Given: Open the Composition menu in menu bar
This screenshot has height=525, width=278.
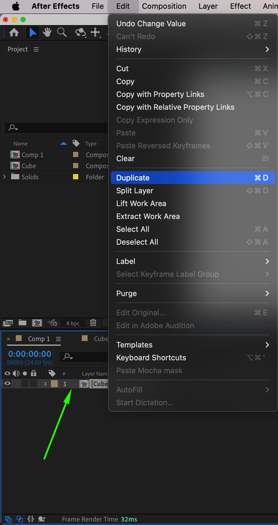Looking at the screenshot, I should (x=164, y=6).
